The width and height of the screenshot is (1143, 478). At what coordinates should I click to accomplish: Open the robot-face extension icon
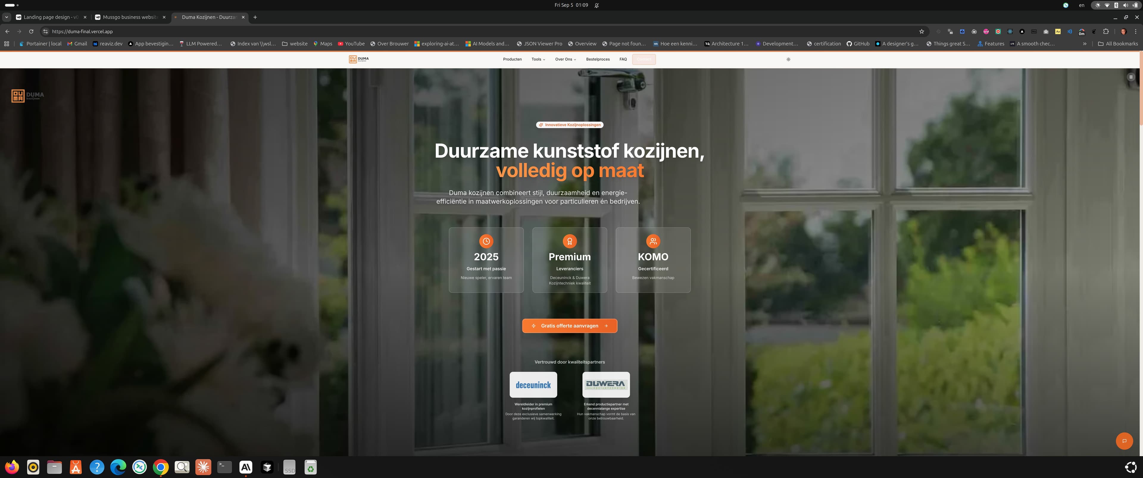tap(975, 32)
